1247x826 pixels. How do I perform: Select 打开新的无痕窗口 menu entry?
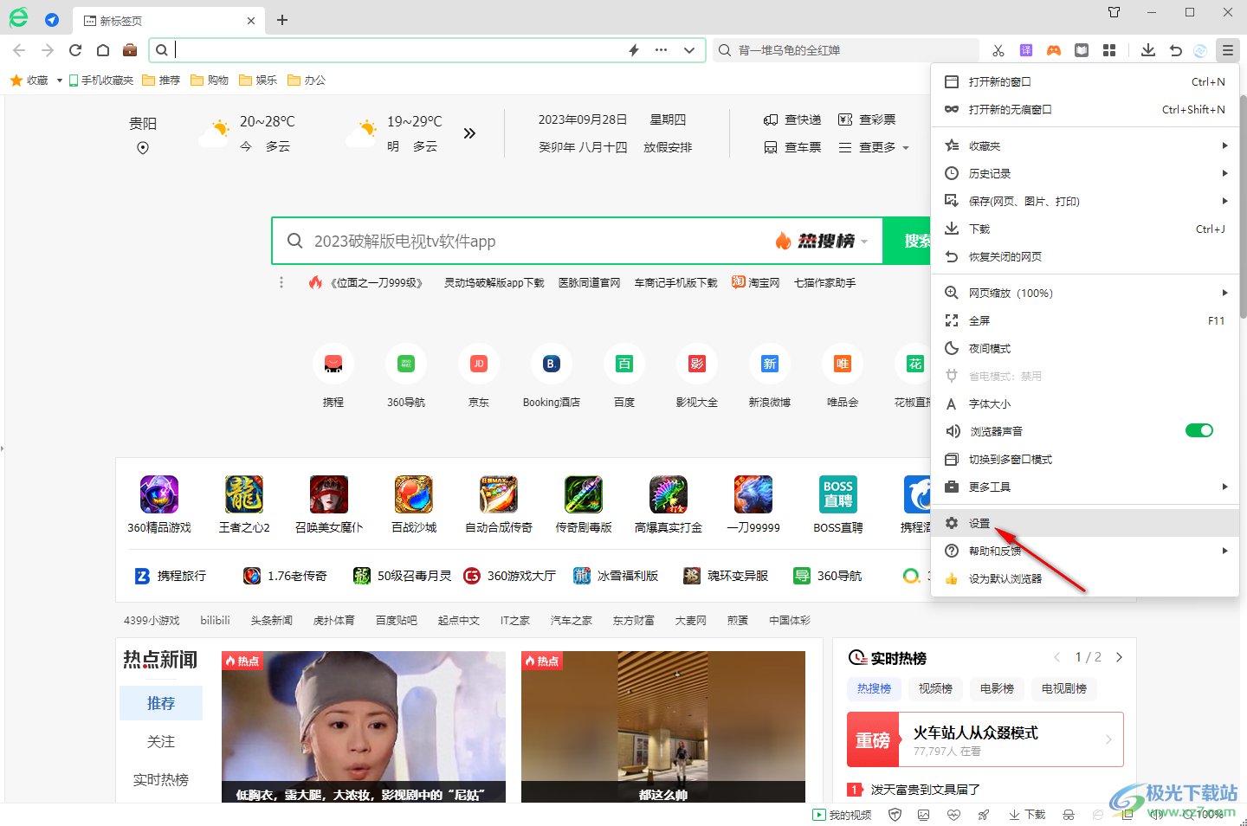1085,109
